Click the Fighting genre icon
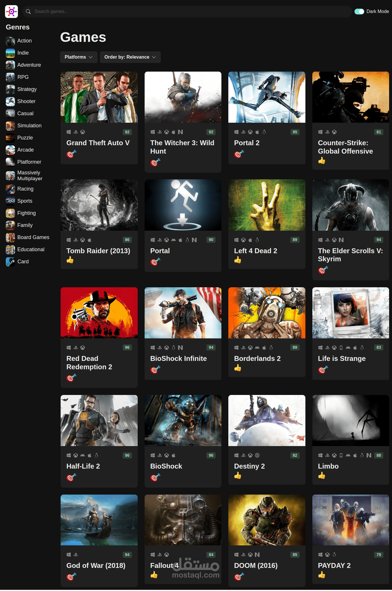 [x=10, y=213]
